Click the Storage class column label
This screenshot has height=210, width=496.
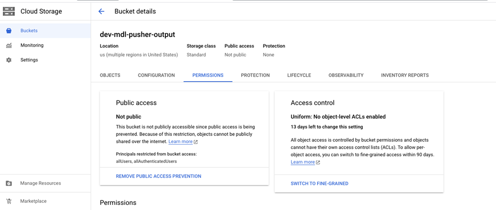coord(201,46)
